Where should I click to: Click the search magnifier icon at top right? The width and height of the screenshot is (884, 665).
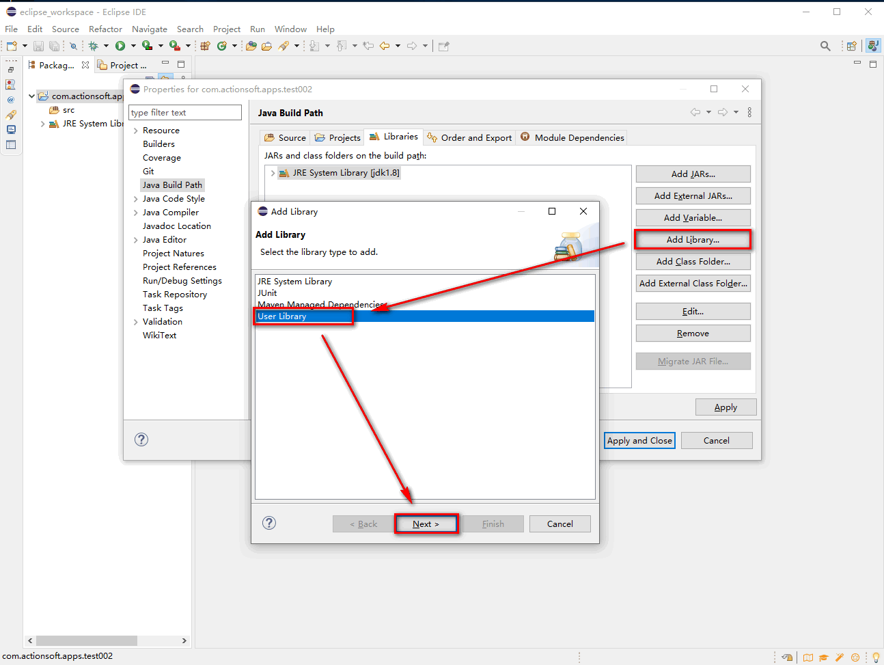click(x=825, y=46)
